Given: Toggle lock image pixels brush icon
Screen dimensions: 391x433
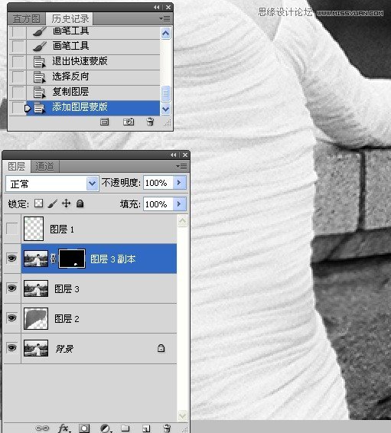Looking at the screenshot, I should [x=53, y=203].
